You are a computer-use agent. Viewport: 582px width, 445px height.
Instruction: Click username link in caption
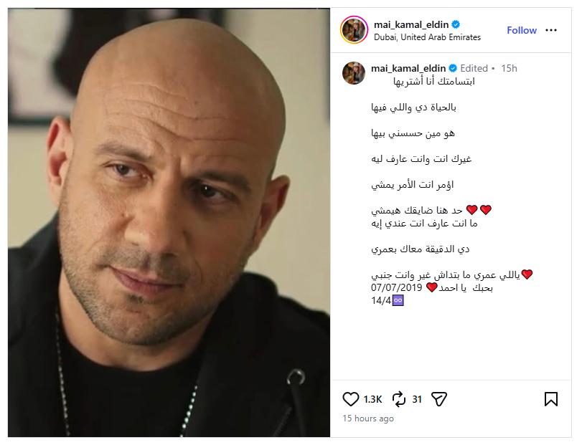tap(408, 68)
